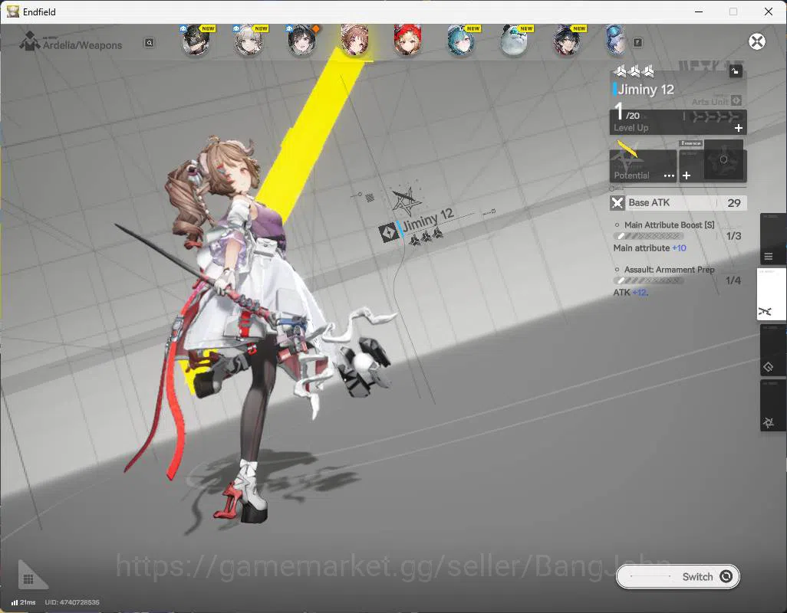The width and height of the screenshot is (787, 613).
Task: Open the side tab with list lines icon
Action: point(772,240)
